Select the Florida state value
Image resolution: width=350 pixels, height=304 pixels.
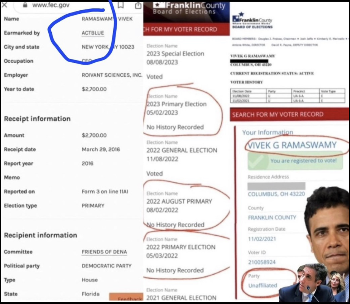(x=90, y=294)
